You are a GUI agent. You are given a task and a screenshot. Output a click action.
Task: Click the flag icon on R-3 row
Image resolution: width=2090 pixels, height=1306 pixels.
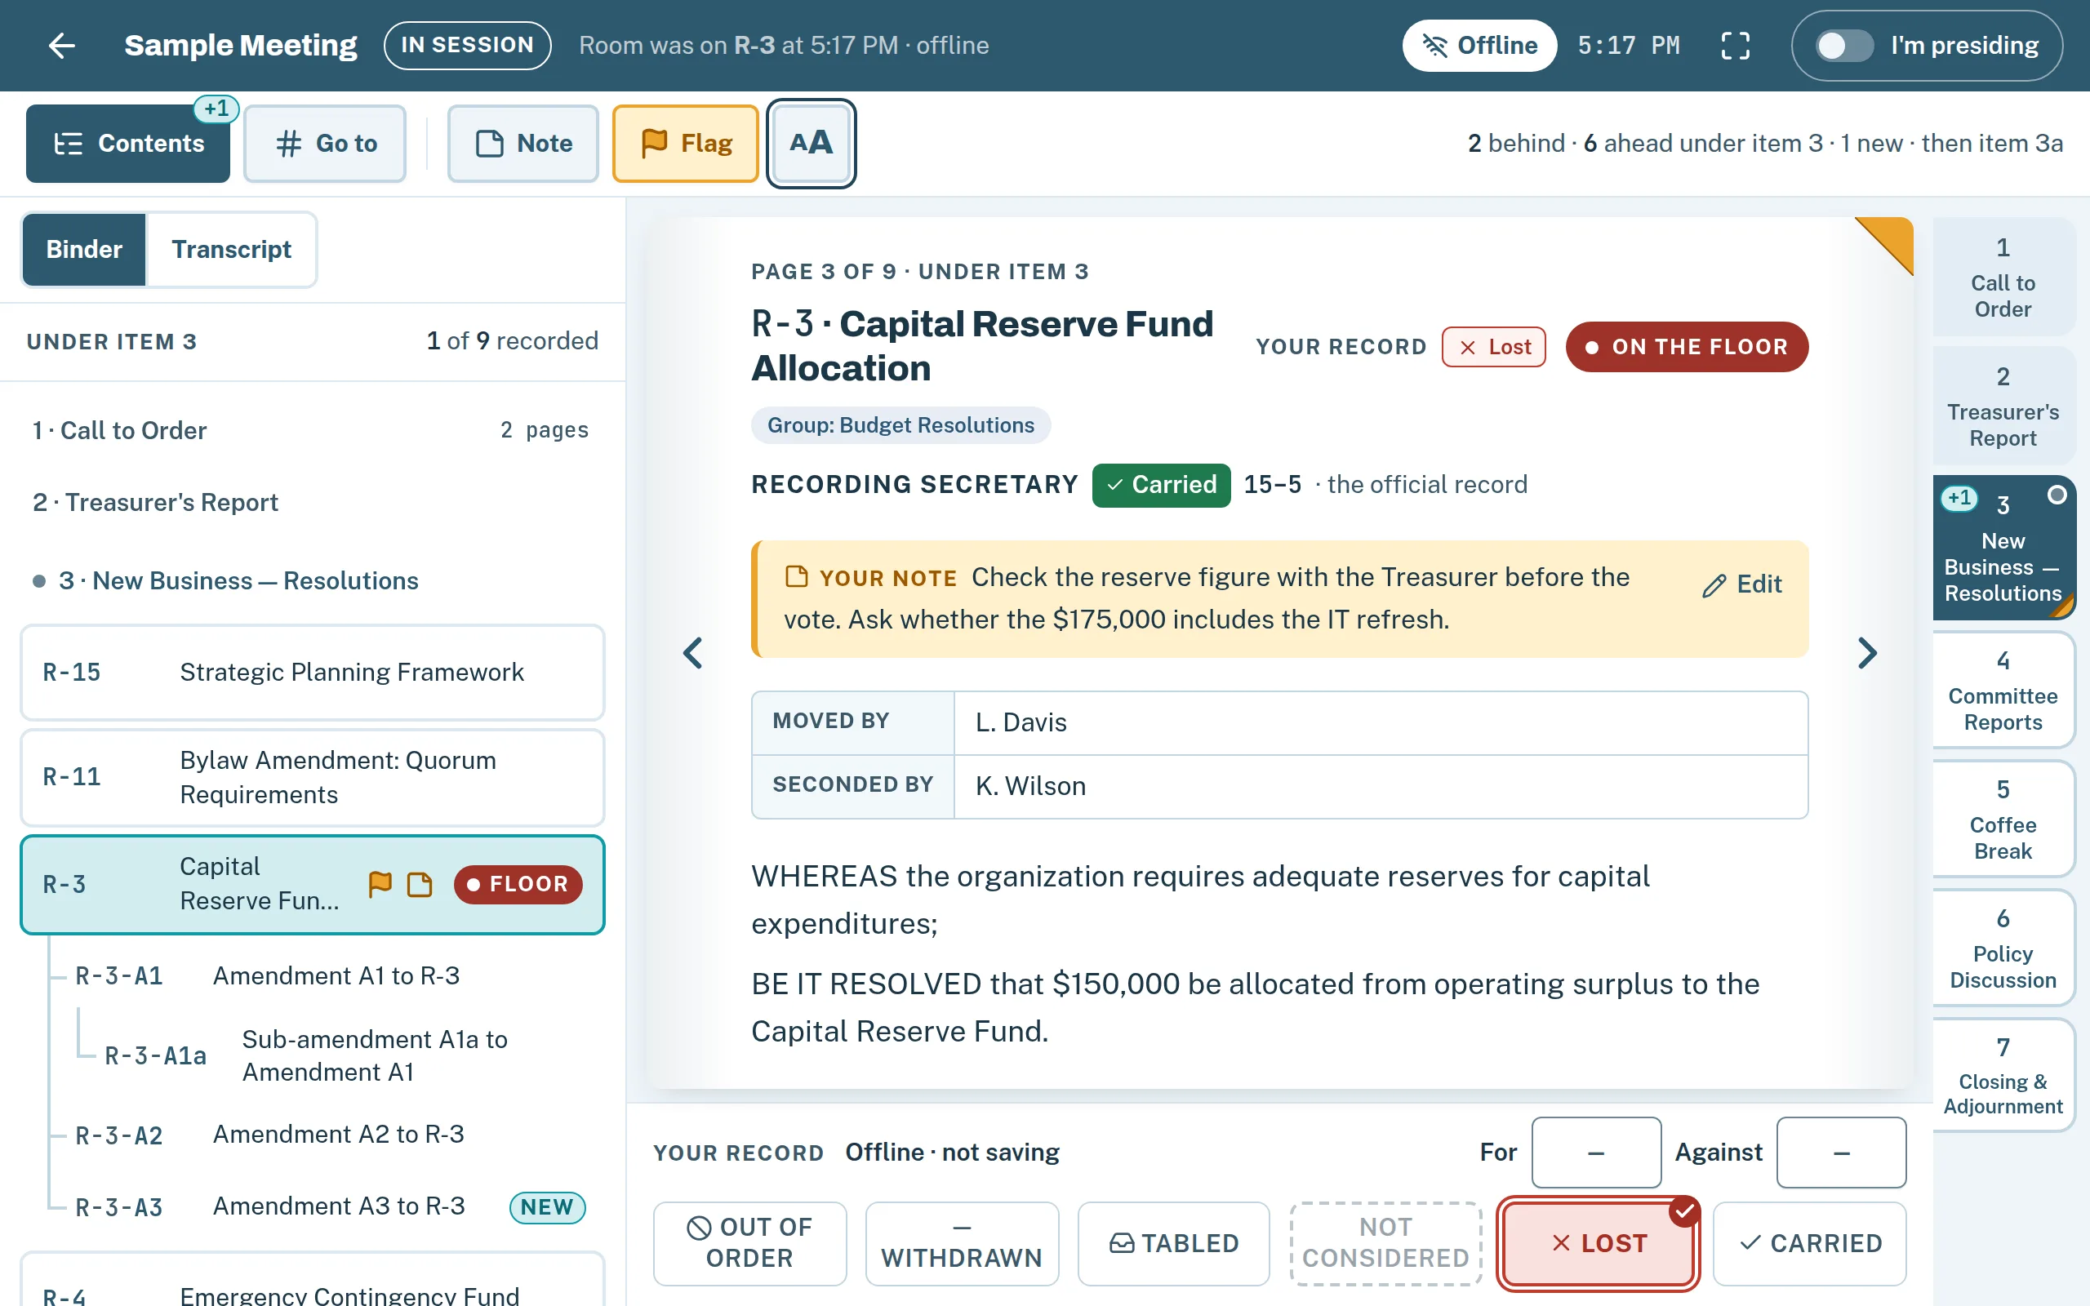coord(380,885)
